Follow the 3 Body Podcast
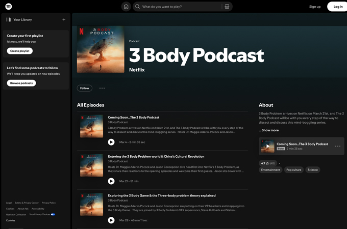The image size is (347, 229). point(85,88)
